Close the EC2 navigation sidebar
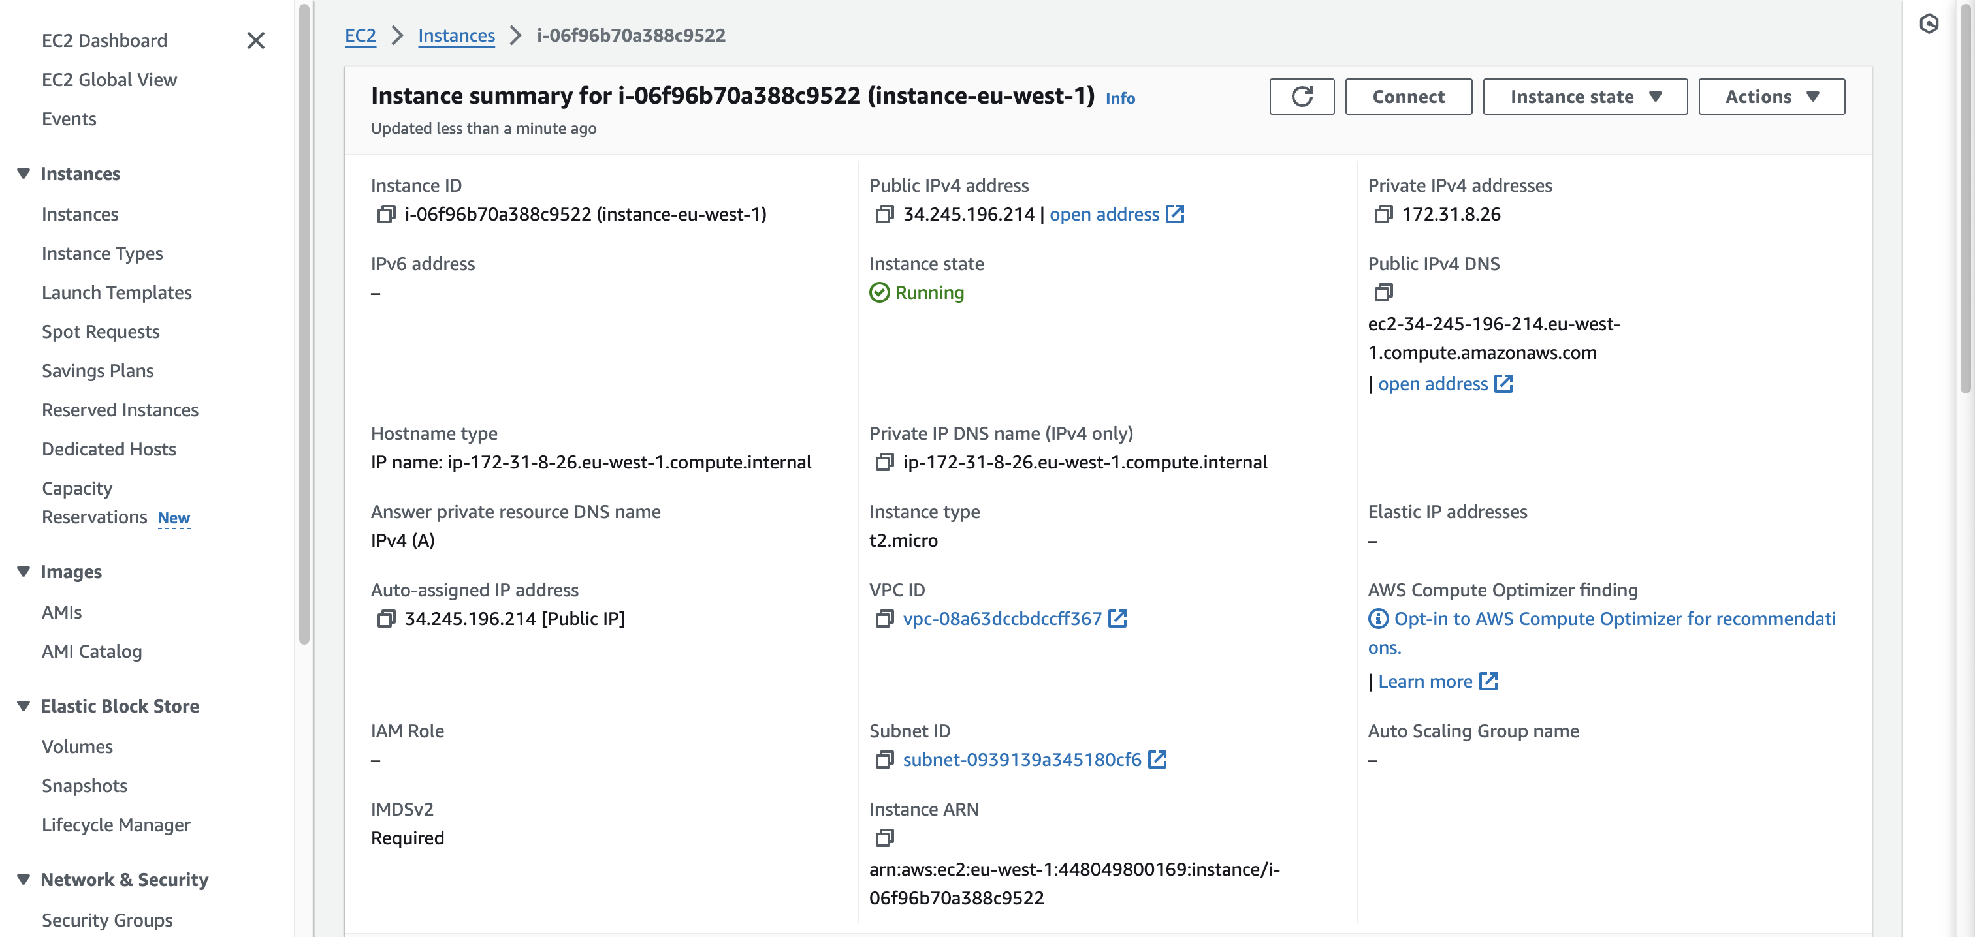1975x937 pixels. tap(256, 40)
